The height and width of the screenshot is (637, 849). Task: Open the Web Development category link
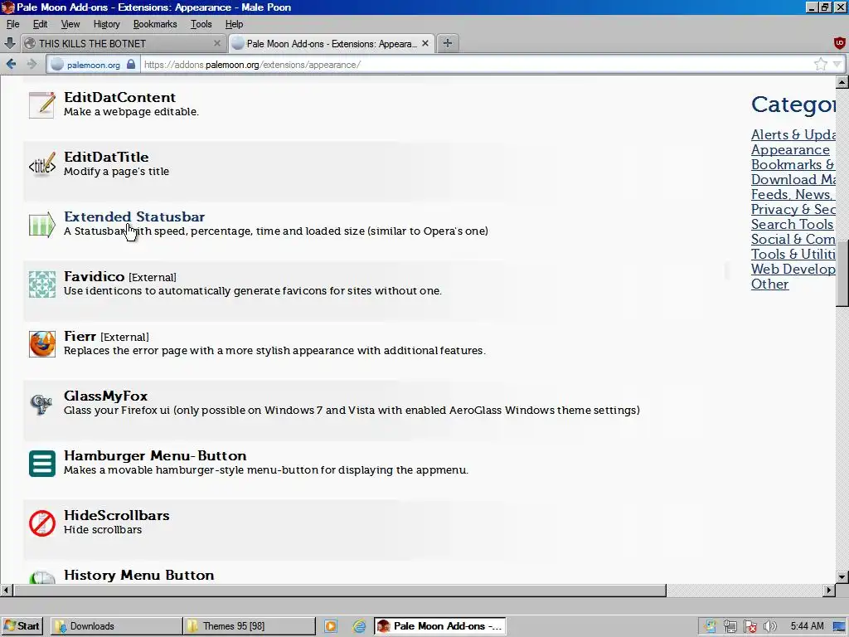793,270
